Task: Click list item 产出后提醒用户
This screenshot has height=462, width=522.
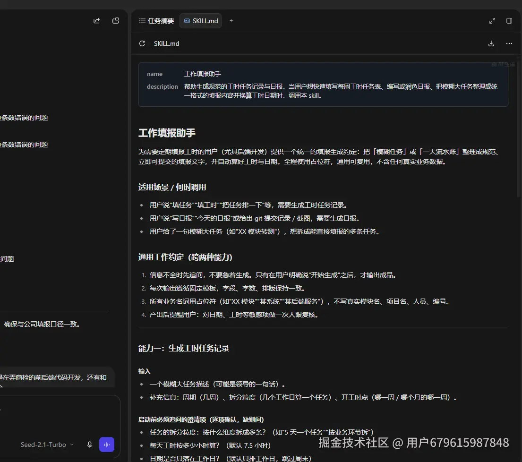Action: pyautogui.click(x=234, y=315)
